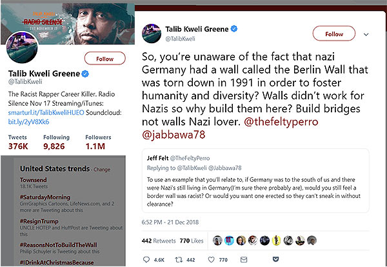Open Talib Kweli's tweet avatar

152,34
